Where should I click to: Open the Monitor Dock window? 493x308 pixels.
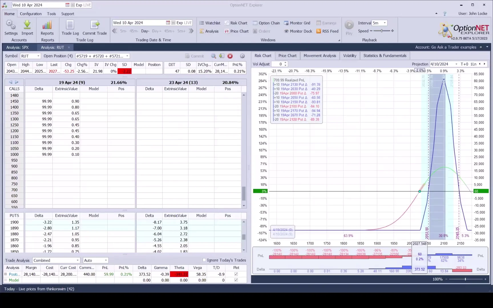(x=298, y=31)
